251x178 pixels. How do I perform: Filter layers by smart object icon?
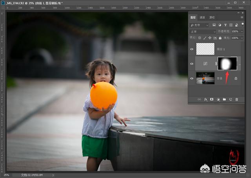[236, 25]
